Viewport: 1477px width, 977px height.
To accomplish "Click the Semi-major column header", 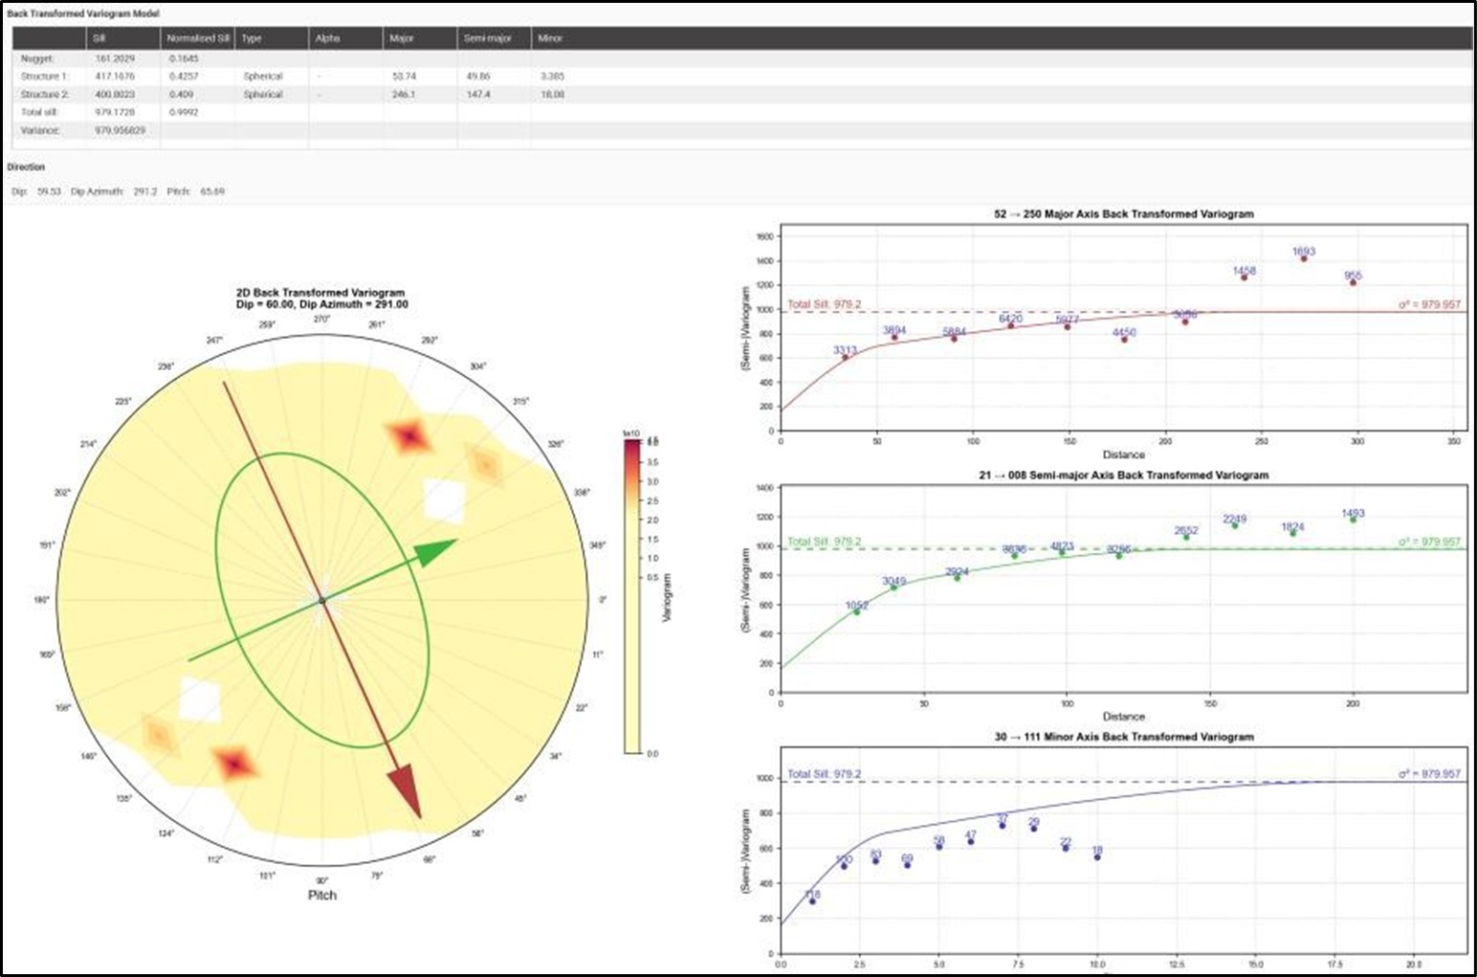I will point(488,38).
